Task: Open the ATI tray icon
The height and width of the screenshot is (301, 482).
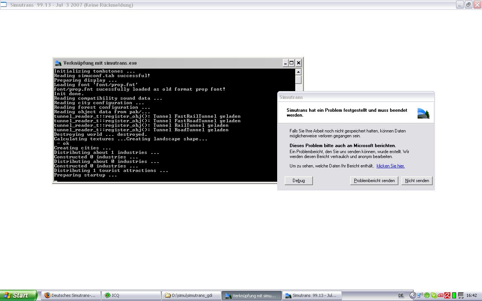Action: click(441, 295)
